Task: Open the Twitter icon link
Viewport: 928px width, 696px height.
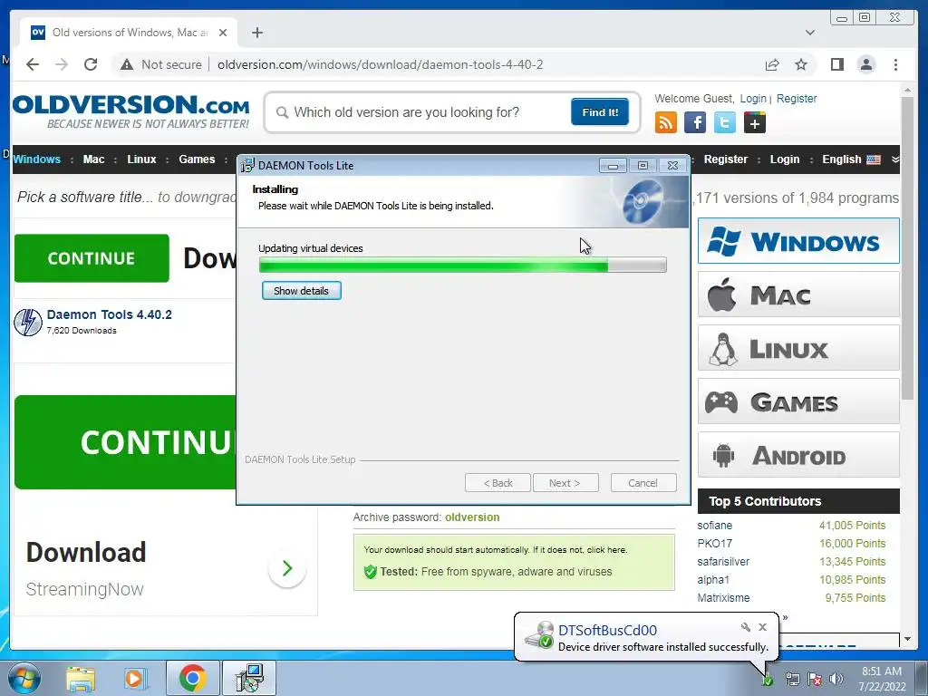Action: [724, 122]
